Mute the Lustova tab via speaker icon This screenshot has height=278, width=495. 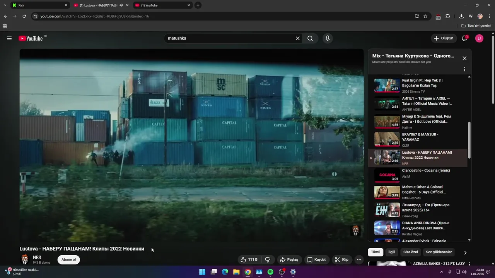pyautogui.click(x=121, y=5)
